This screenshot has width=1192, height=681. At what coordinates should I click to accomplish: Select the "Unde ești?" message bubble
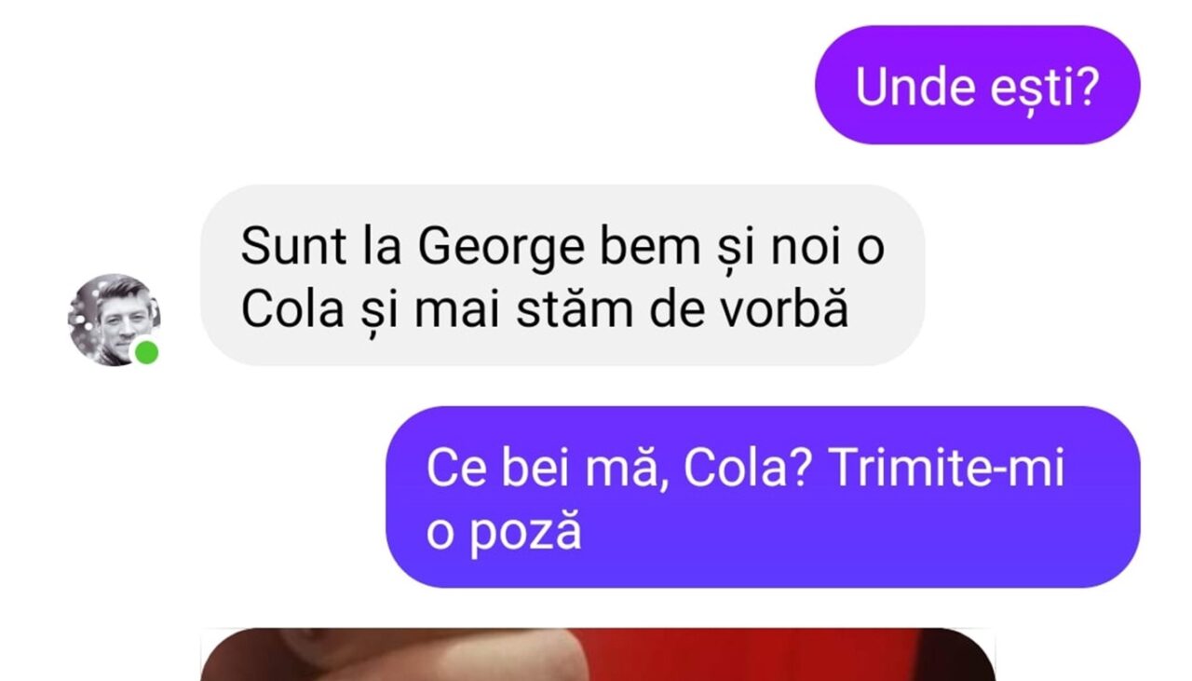[x=977, y=86]
